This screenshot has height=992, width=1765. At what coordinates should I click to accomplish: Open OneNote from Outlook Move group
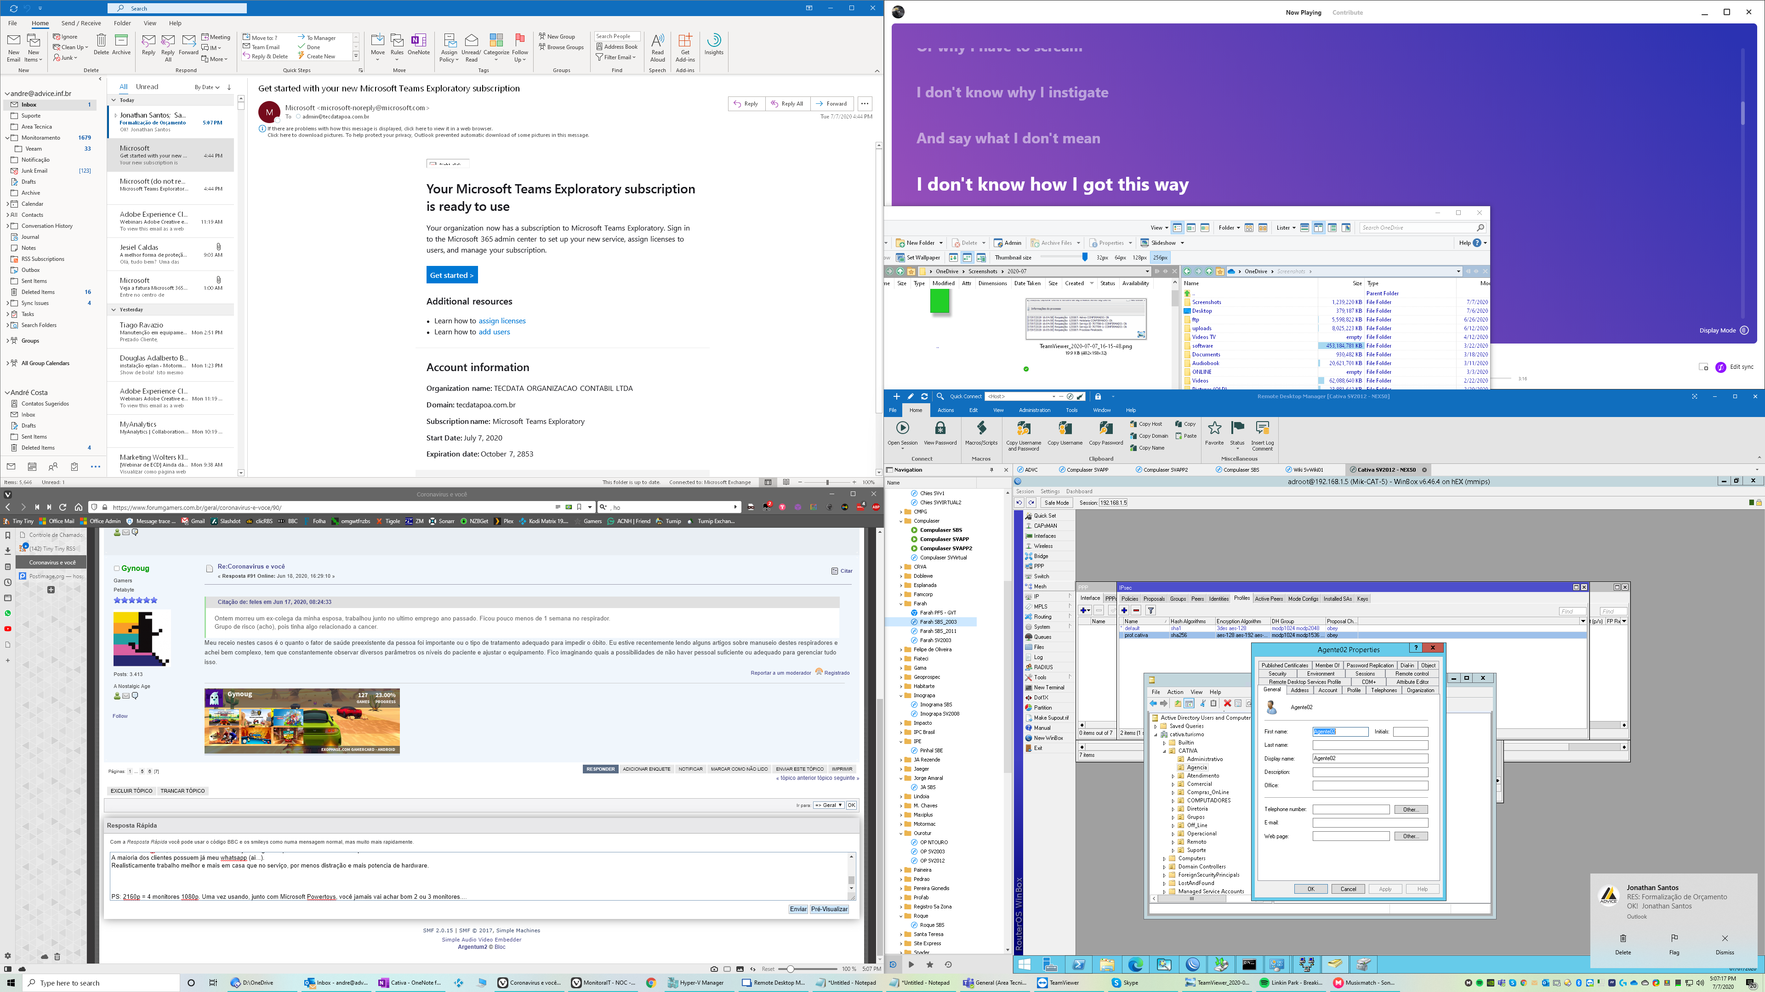(x=419, y=45)
